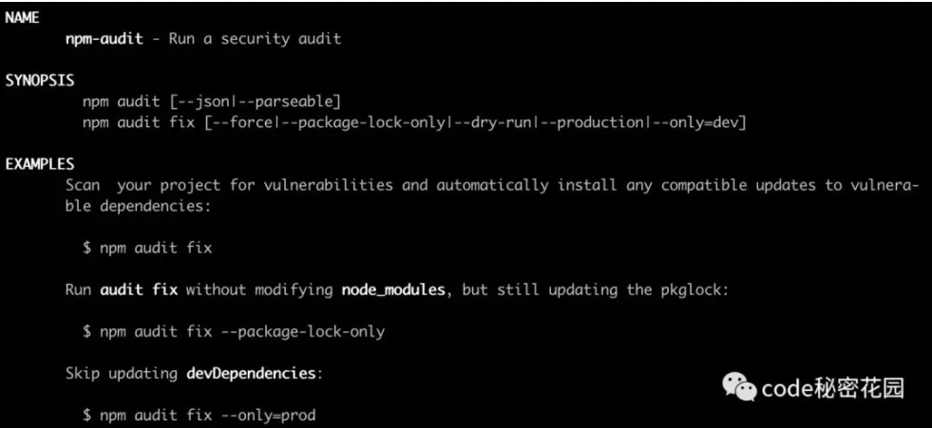Click the "--production" flag in the synopsis
Screen dimensions: 932x428
(x=589, y=122)
